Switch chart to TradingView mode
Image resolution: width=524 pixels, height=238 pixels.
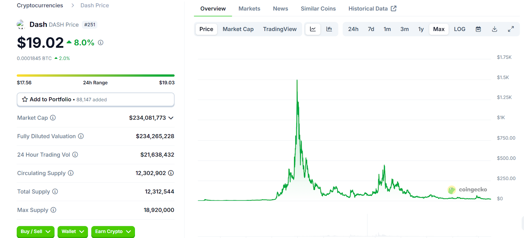tap(280, 29)
